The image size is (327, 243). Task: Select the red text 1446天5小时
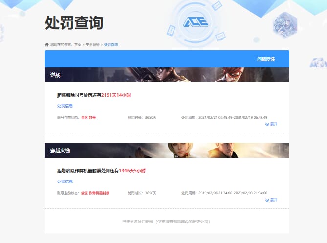(132, 170)
